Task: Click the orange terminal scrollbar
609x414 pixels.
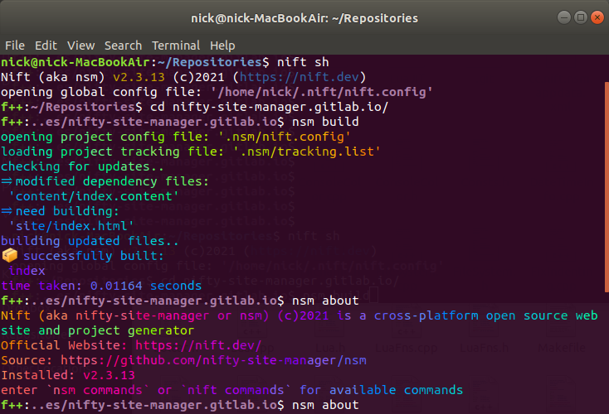Action: click(x=607, y=187)
